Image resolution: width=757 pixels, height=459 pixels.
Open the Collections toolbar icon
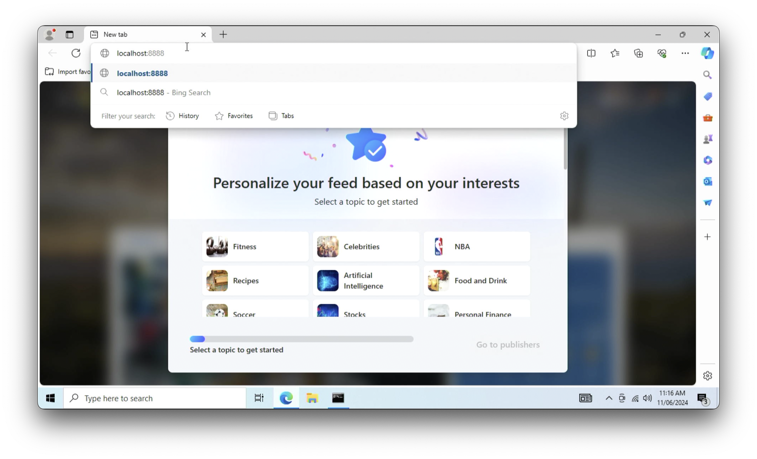tap(638, 53)
